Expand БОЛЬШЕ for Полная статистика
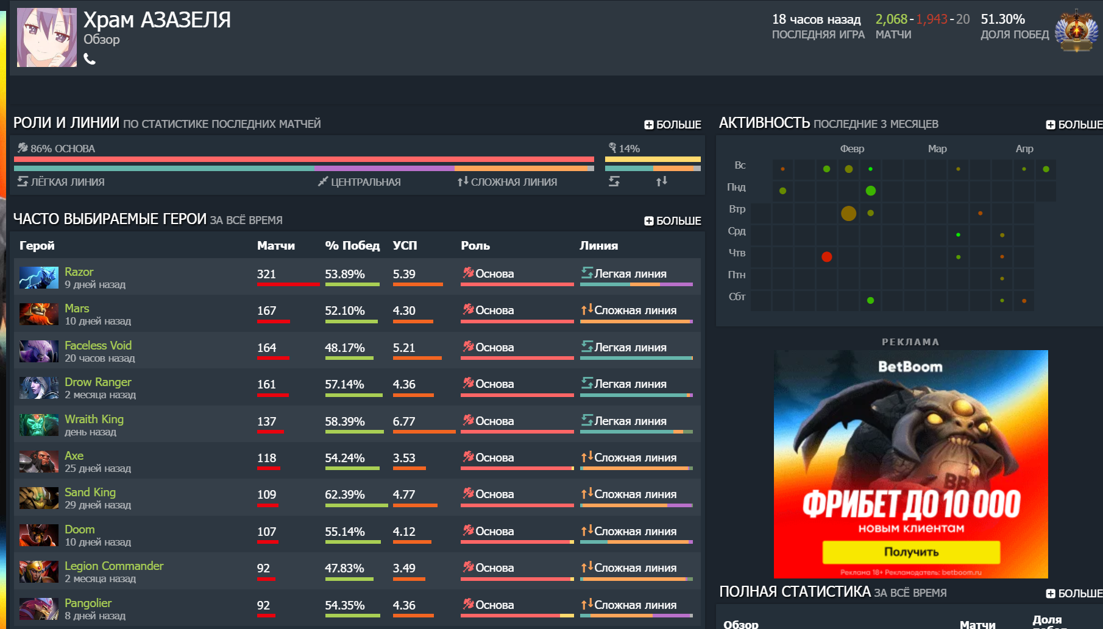The width and height of the screenshot is (1103, 629). click(1074, 593)
